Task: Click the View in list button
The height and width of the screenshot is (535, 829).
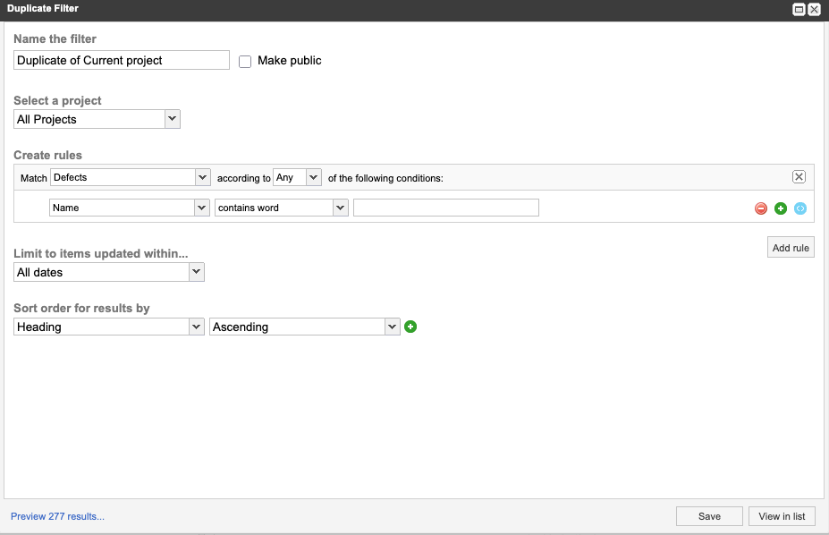Action: click(782, 516)
